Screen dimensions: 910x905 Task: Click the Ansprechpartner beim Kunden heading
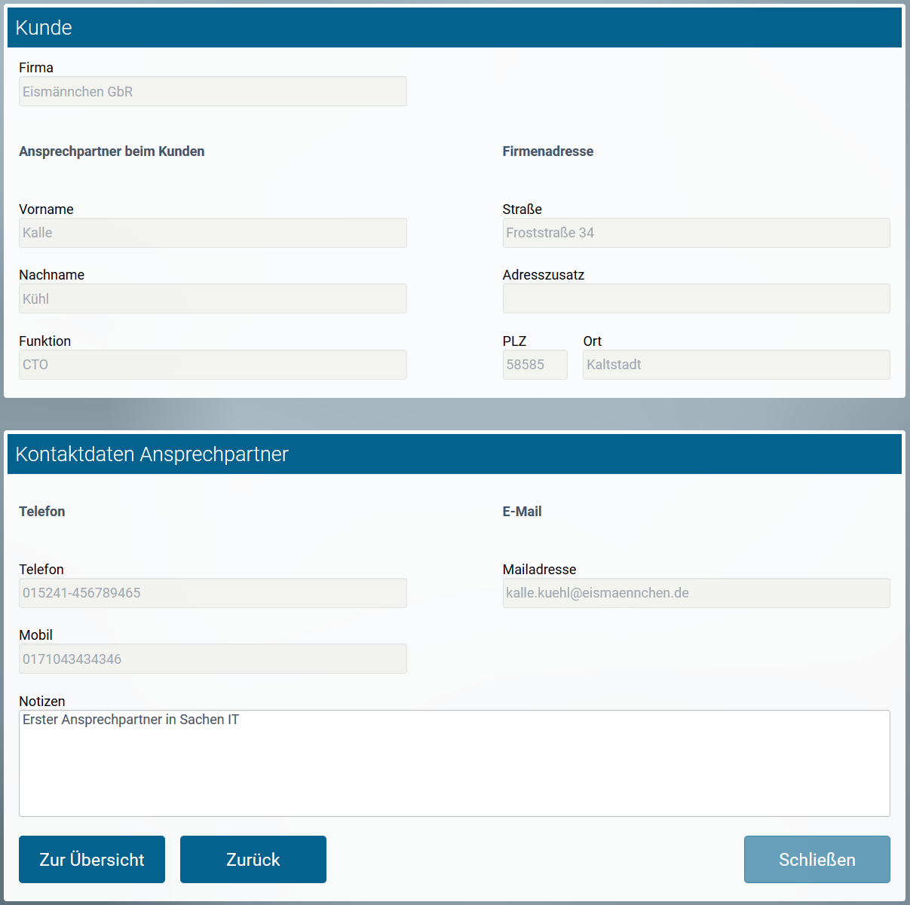[112, 151]
